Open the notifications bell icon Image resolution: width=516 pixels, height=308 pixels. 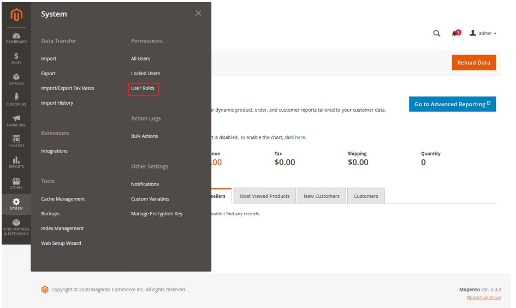[x=455, y=33]
